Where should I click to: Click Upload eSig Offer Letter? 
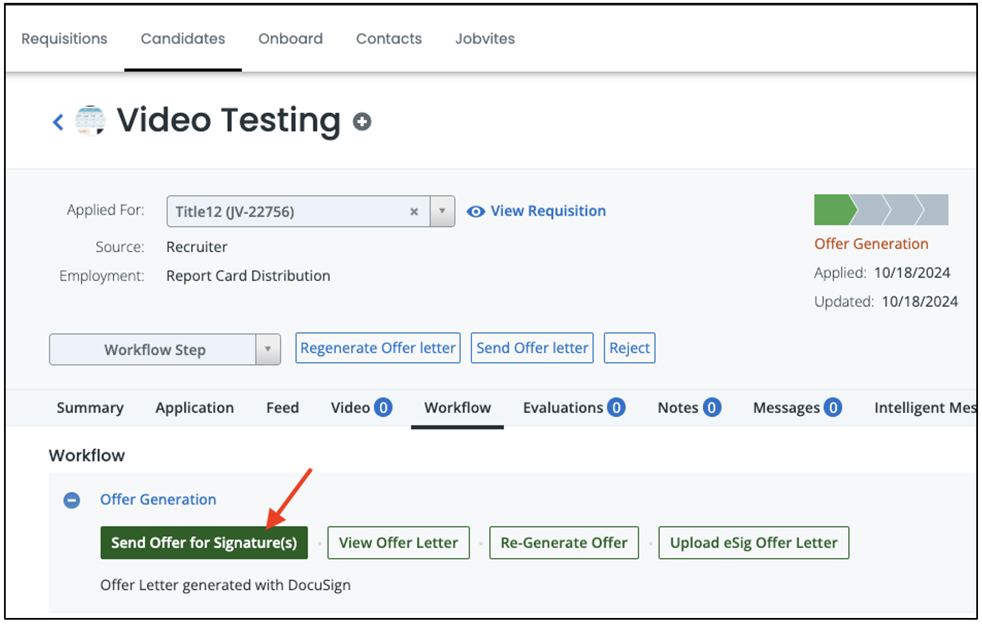(x=753, y=542)
